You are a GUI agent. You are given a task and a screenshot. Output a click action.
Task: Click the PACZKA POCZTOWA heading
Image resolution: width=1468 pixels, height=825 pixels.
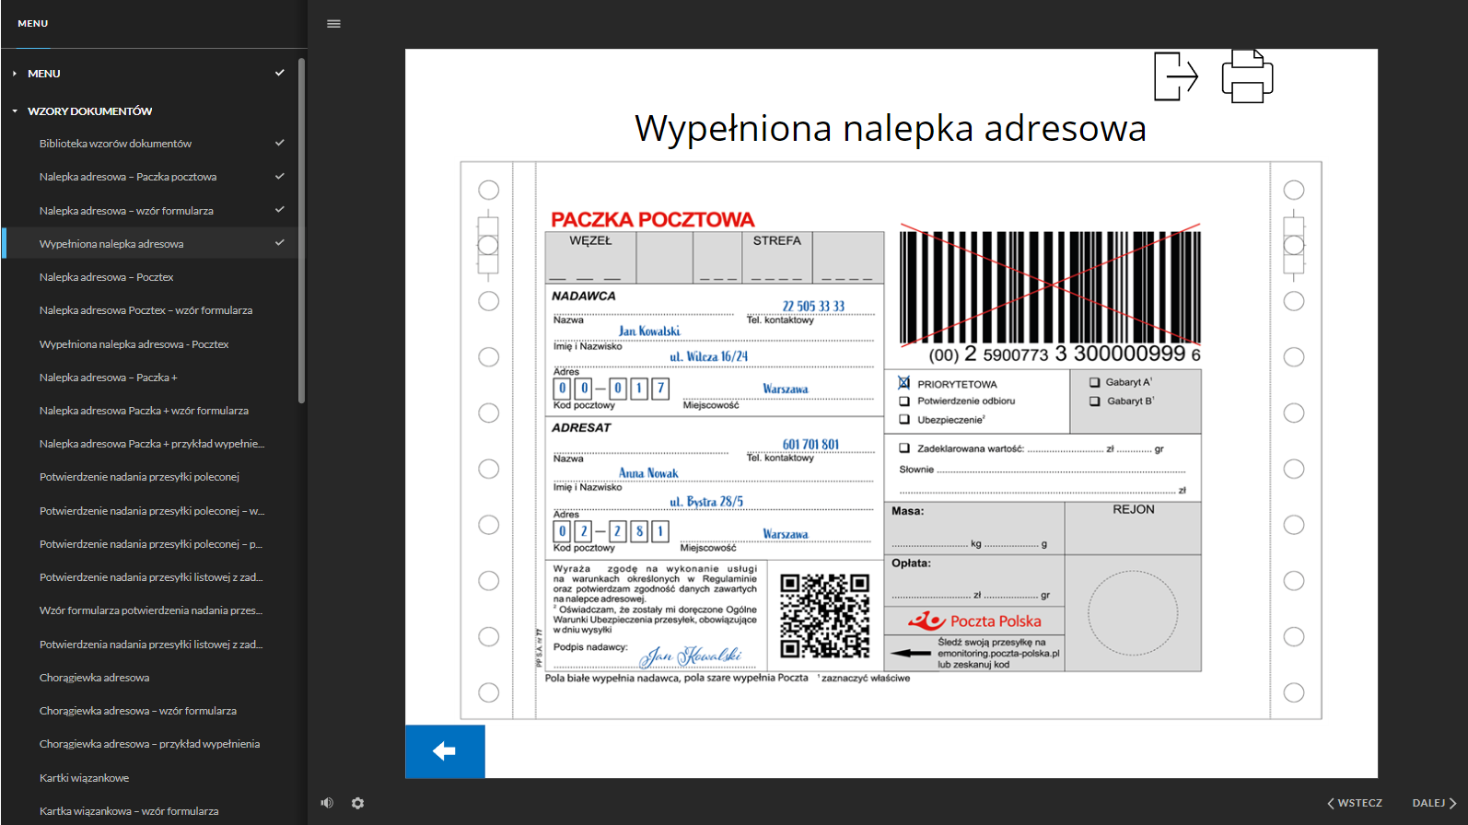[653, 219]
